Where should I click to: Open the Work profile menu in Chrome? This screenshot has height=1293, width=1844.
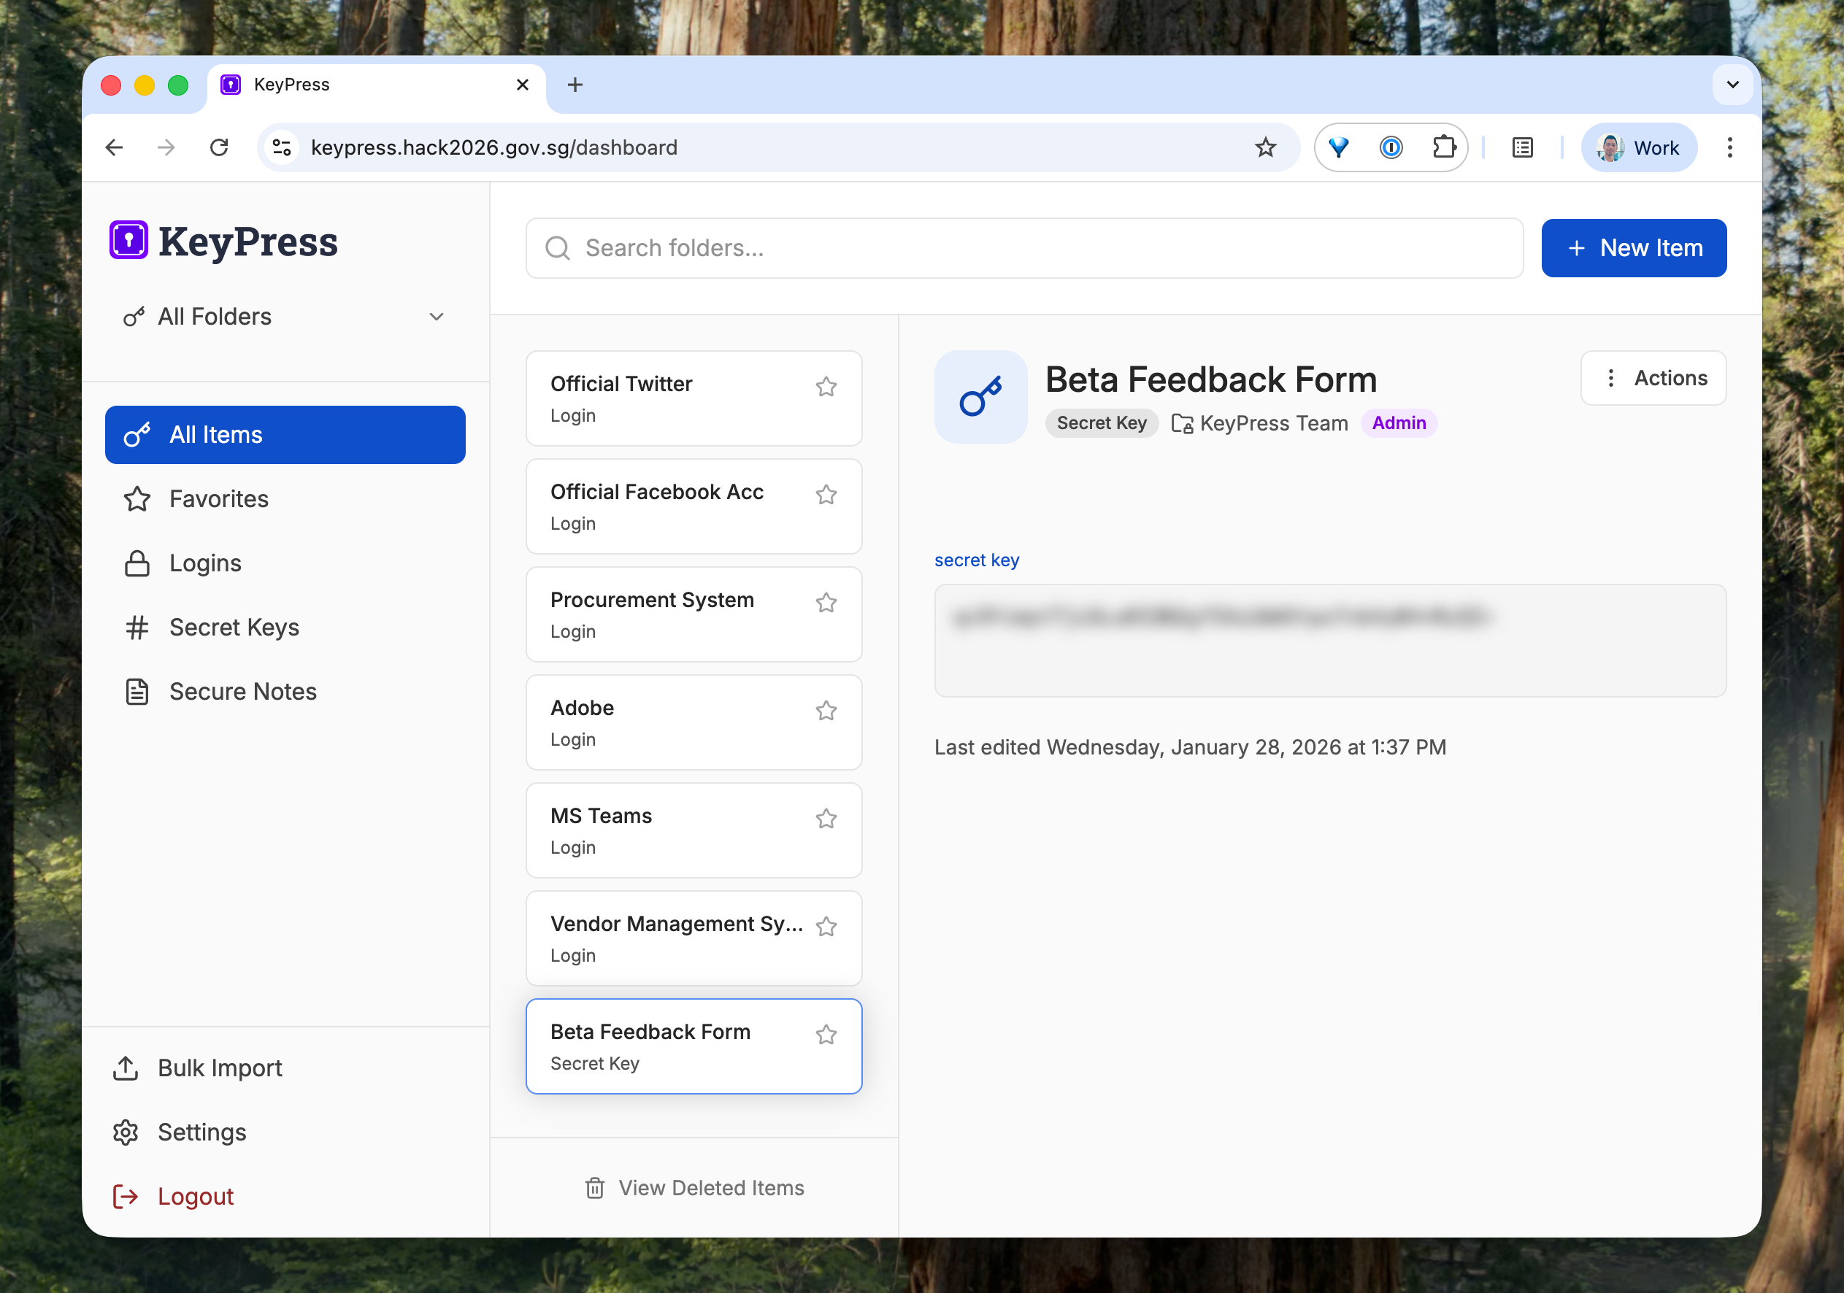[x=1638, y=147]
